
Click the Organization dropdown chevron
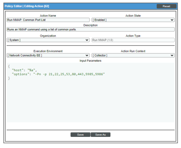tap(87, 40)
